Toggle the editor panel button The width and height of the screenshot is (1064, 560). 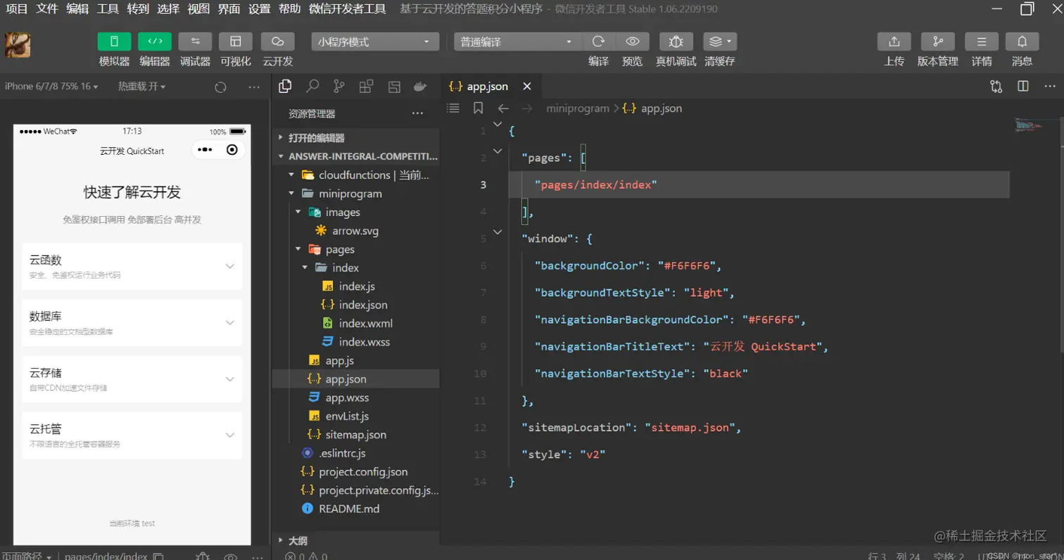coord(155,42)
